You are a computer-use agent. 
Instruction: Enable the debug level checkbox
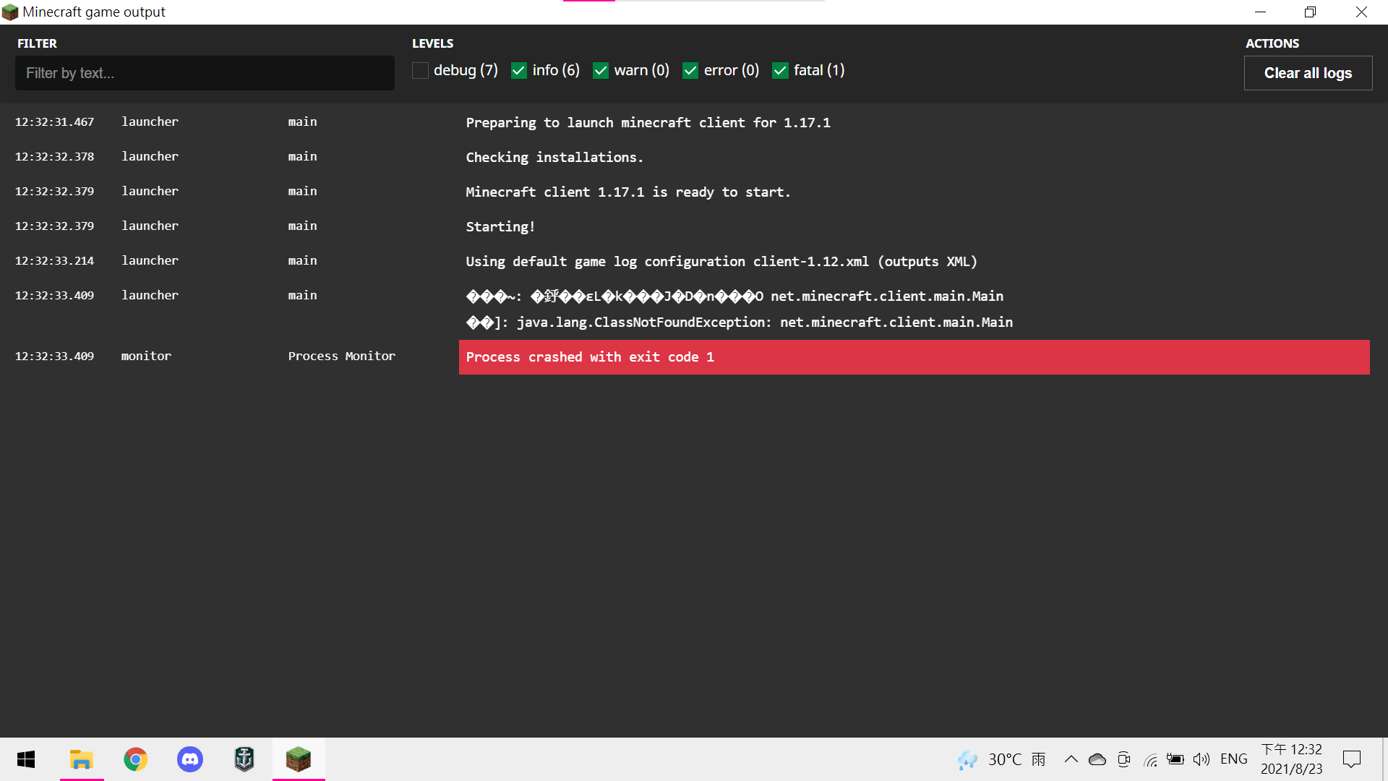420,71
